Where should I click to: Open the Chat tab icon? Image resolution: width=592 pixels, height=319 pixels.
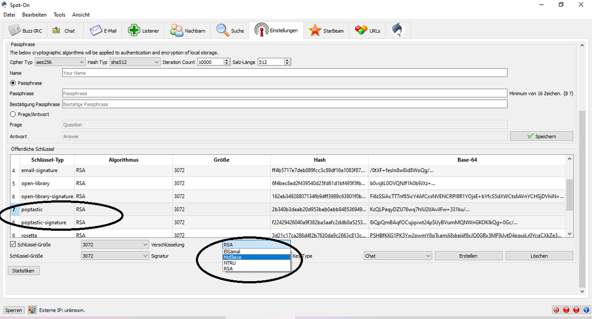click(63, 30)
